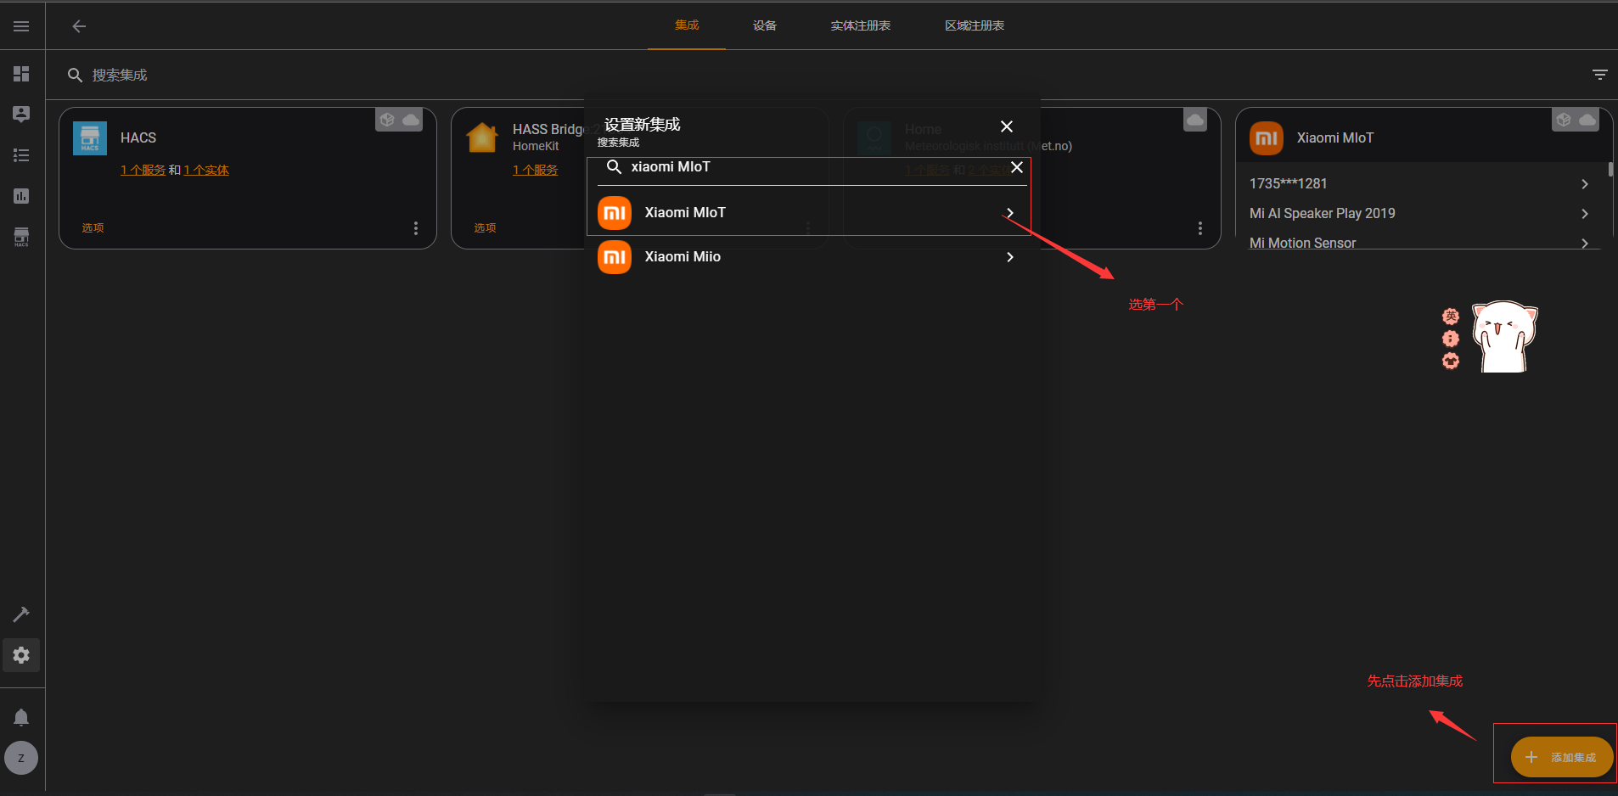Open the user profile avatar
The height and width of the screenshot is (796, 1618).
(x=21, y=758)
